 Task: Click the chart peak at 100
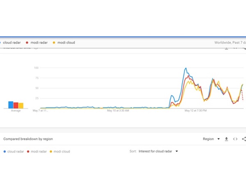(x=186, y=68)
